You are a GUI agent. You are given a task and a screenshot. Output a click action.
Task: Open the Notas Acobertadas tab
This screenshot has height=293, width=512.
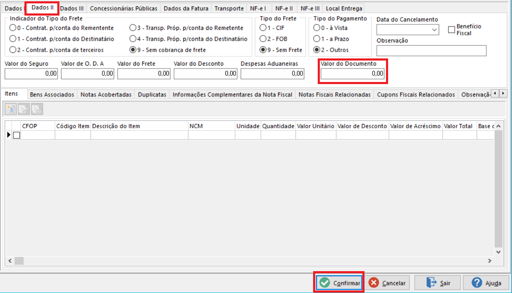(x=106, y=95)
